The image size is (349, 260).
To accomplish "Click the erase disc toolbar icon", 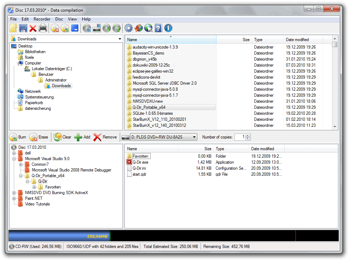I will (x=55, y=28).
